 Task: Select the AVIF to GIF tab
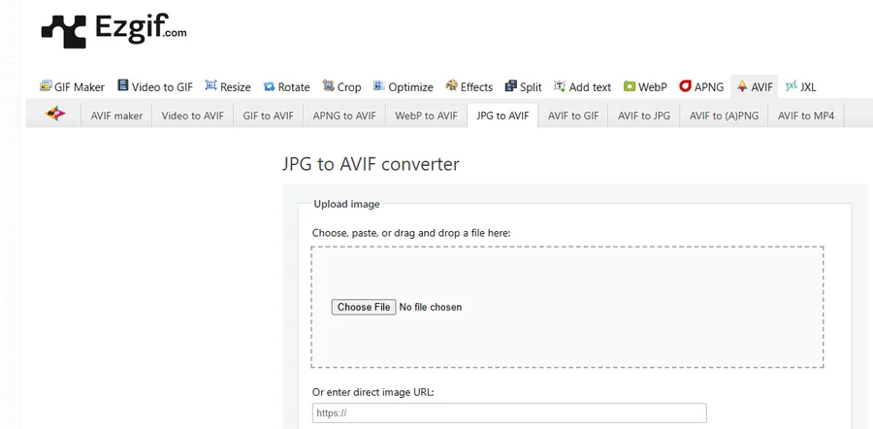573,115
